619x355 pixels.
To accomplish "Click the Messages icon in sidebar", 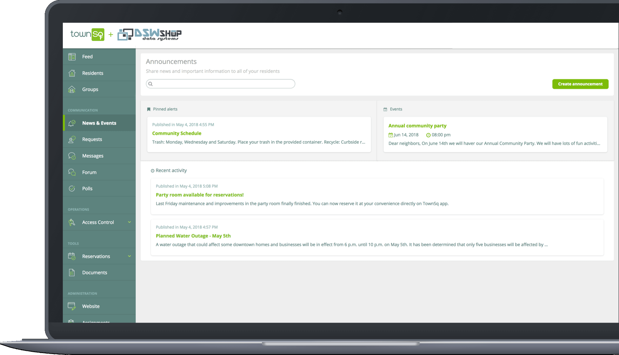I will (x=72, y=155).
